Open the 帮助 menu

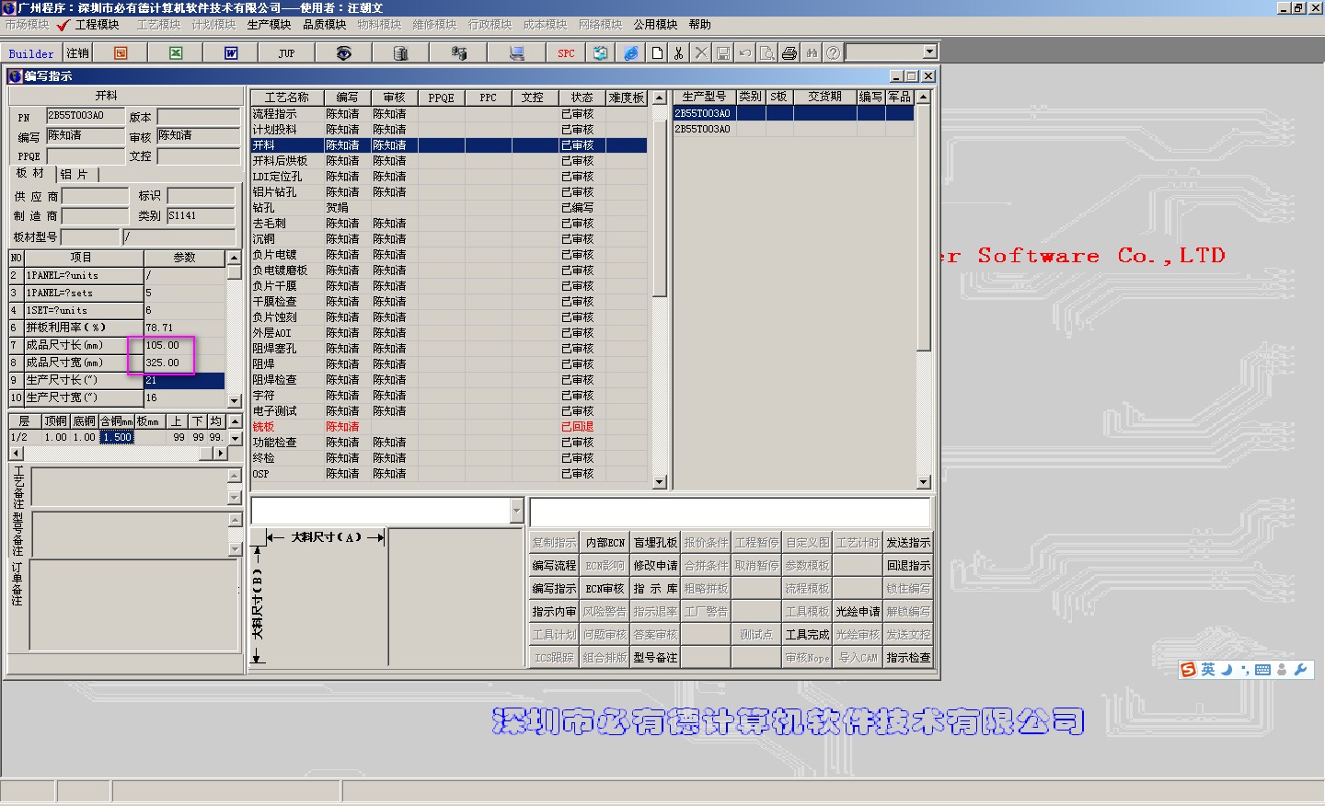point(700,25)
